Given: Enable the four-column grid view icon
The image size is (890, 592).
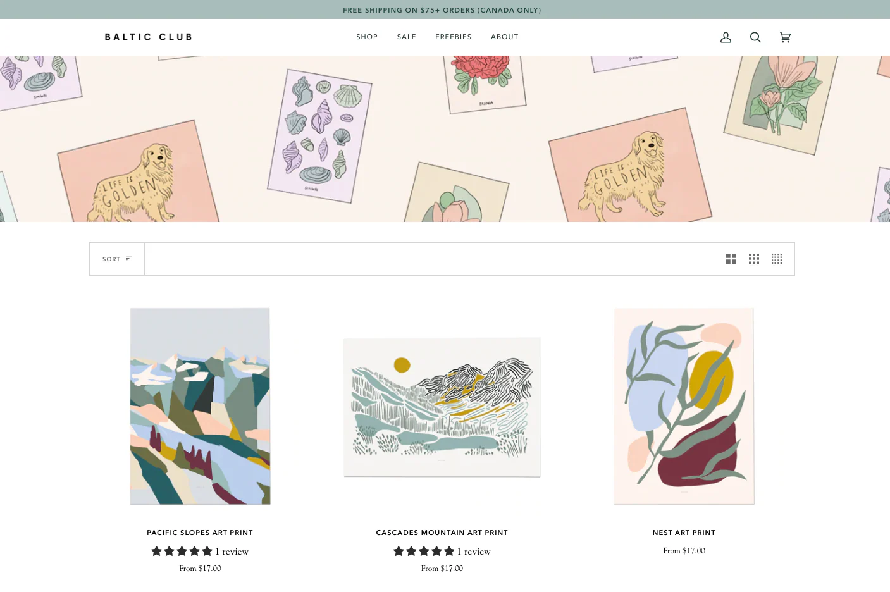Looking at the screenshot, I should (777, 259).
